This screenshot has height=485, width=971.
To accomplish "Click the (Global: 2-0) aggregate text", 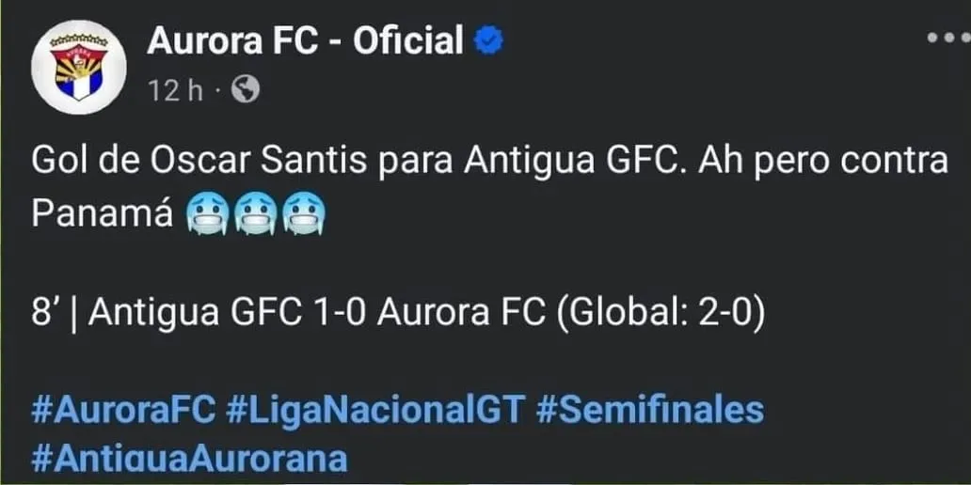I will [661, 313].
